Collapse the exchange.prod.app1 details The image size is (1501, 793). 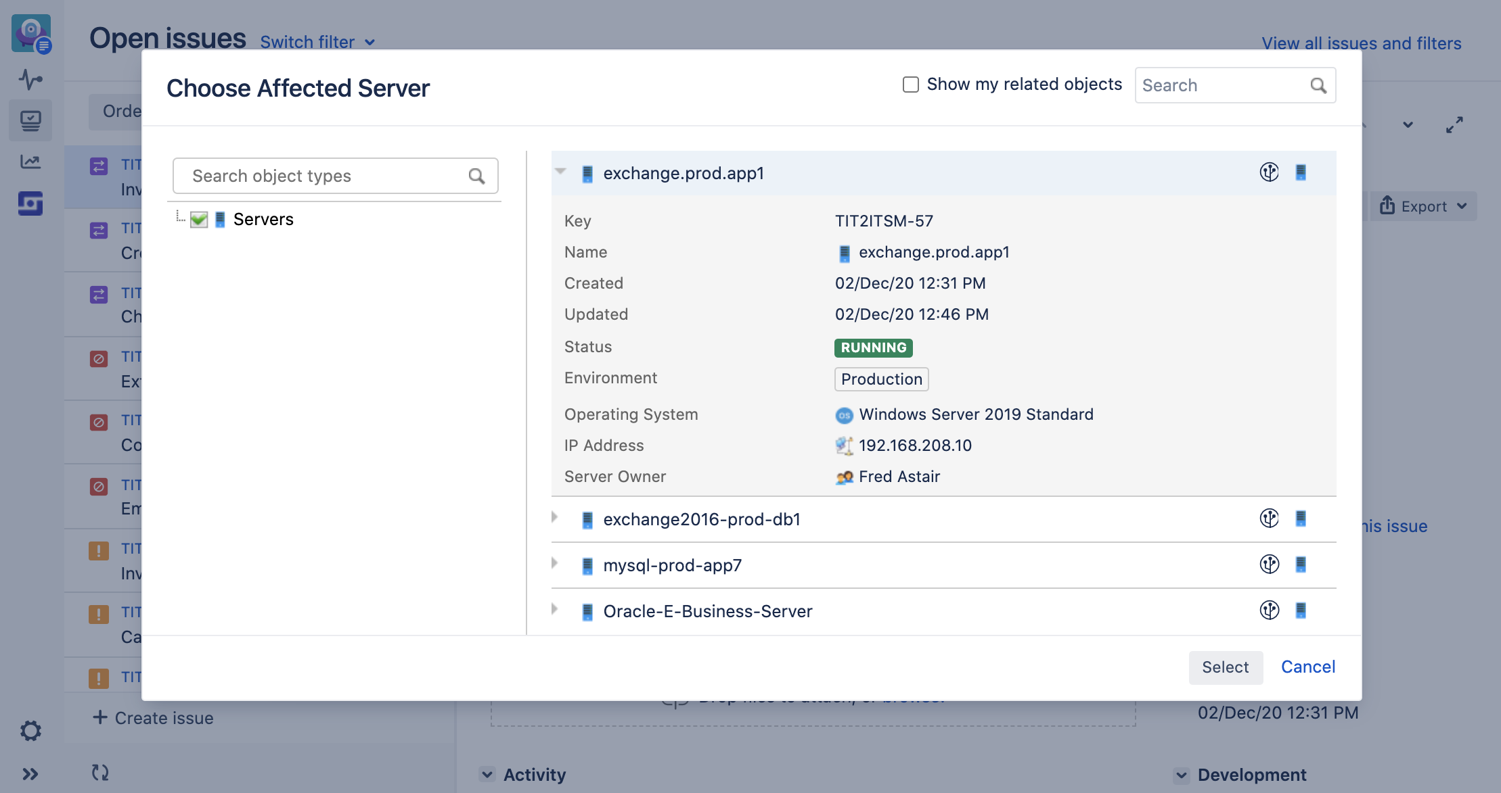point(560,172)
